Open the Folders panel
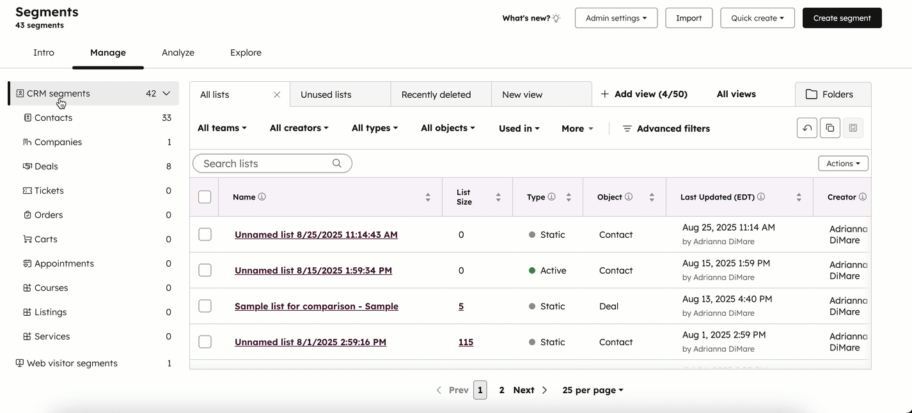This screenshot has width=912, height=413. (x=832, y=94)
